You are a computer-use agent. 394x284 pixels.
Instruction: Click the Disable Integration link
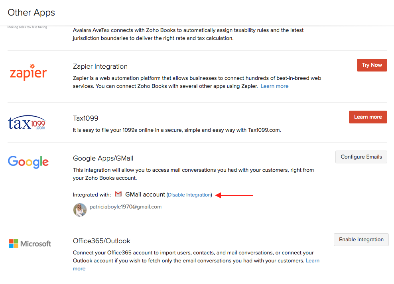click(189, 195)
